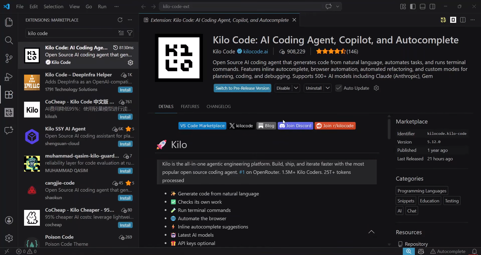Image resolution: width=481 pixels, height=255 pixels.
Task: Open manage gear for Kilo Code list item
Action: point(130,63)
